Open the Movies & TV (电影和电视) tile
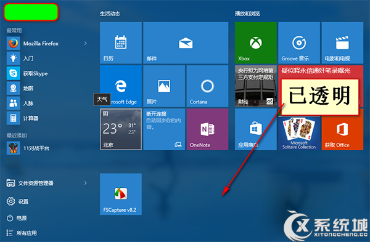The image size is (370, 242). [x=342, y=43]
